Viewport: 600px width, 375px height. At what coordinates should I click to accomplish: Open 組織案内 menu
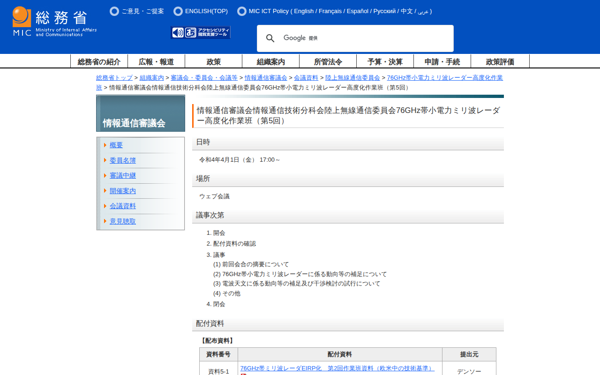tap(270, 61)
